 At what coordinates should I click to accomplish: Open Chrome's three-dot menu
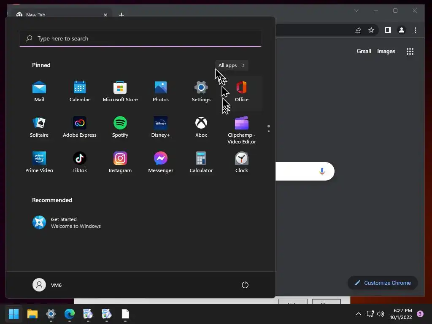tap(415, 30)
